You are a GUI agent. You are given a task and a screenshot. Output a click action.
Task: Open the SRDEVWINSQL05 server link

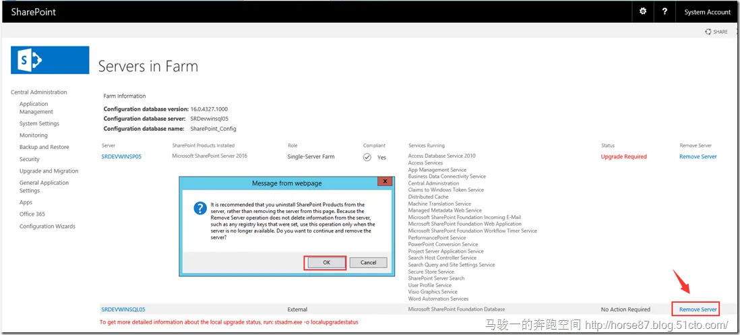click(x=123, y=309)
